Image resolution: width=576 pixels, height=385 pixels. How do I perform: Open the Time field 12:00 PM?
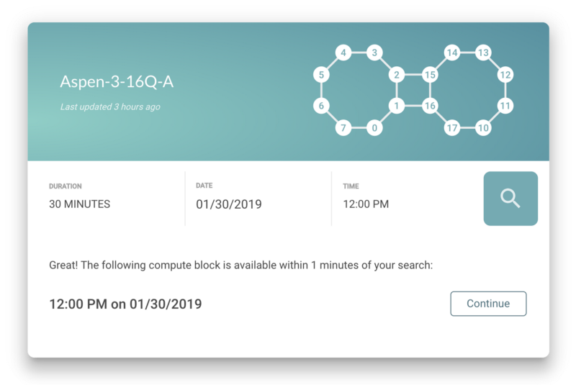(x=366, y=204)
